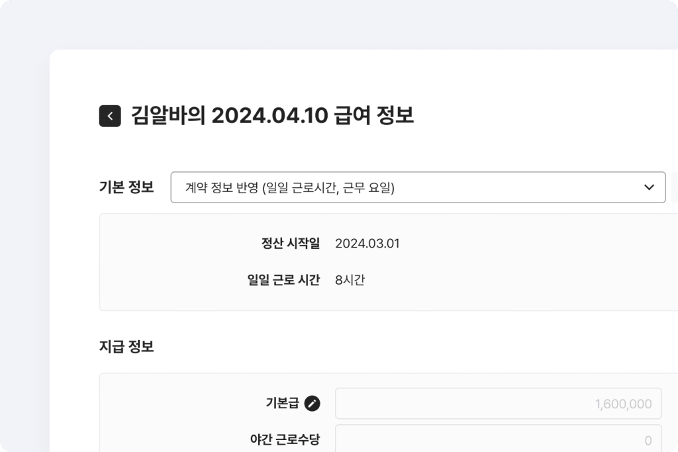This screenshot has height=452, width=678.
Task: Click the 지급 정보 section heading
Action: 126,346
